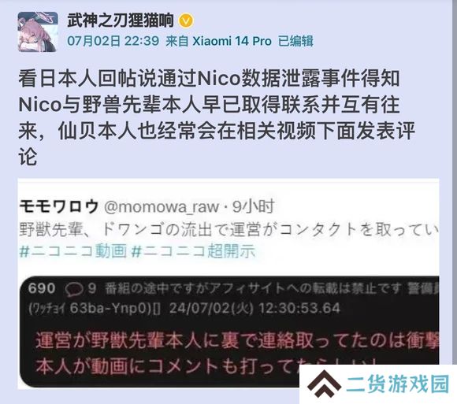The image size is (457, 404).
Task: Open the #ニコニコ超開示 hashtag
Action: click(x=193, y=251)
